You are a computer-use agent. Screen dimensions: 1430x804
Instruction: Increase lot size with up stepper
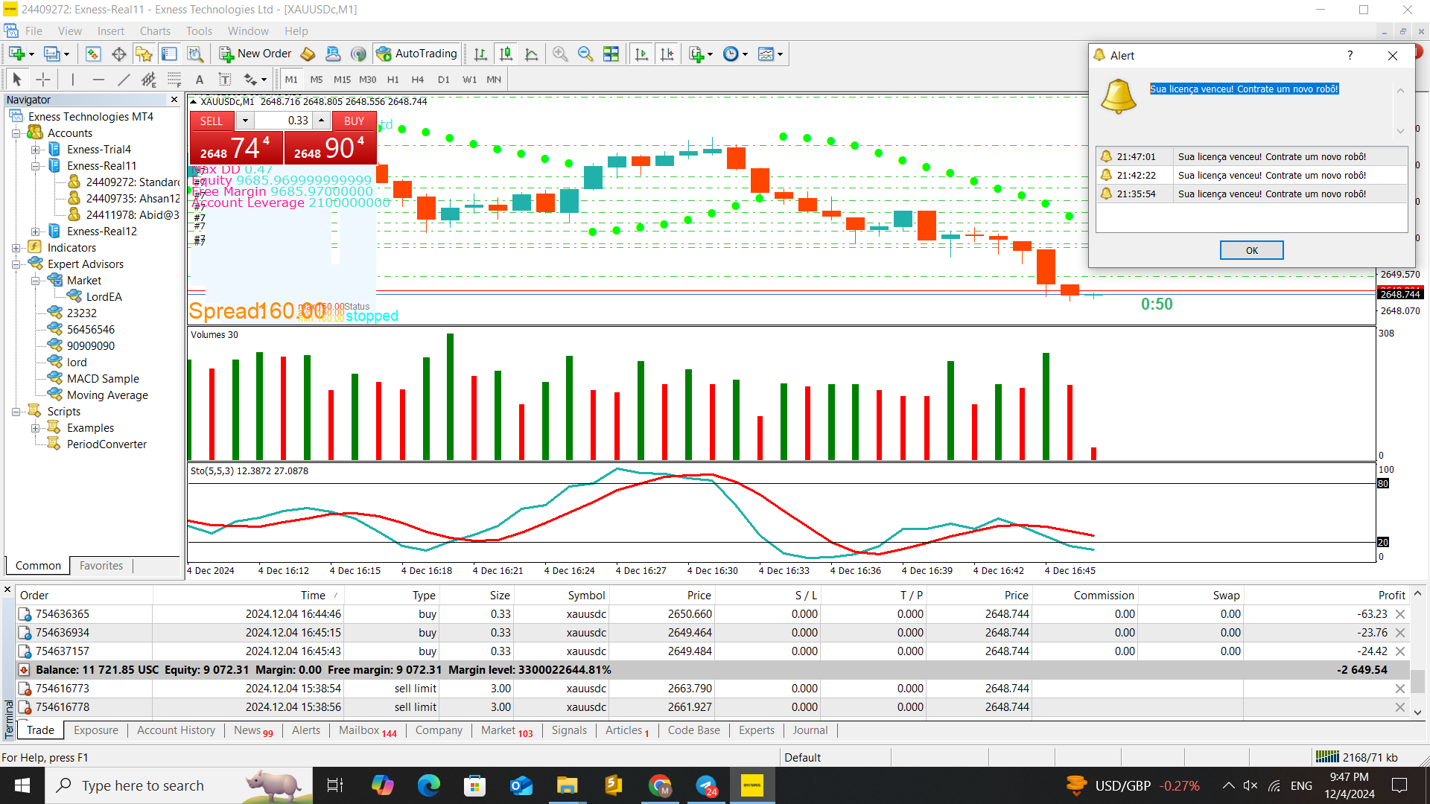coord(321,119)
